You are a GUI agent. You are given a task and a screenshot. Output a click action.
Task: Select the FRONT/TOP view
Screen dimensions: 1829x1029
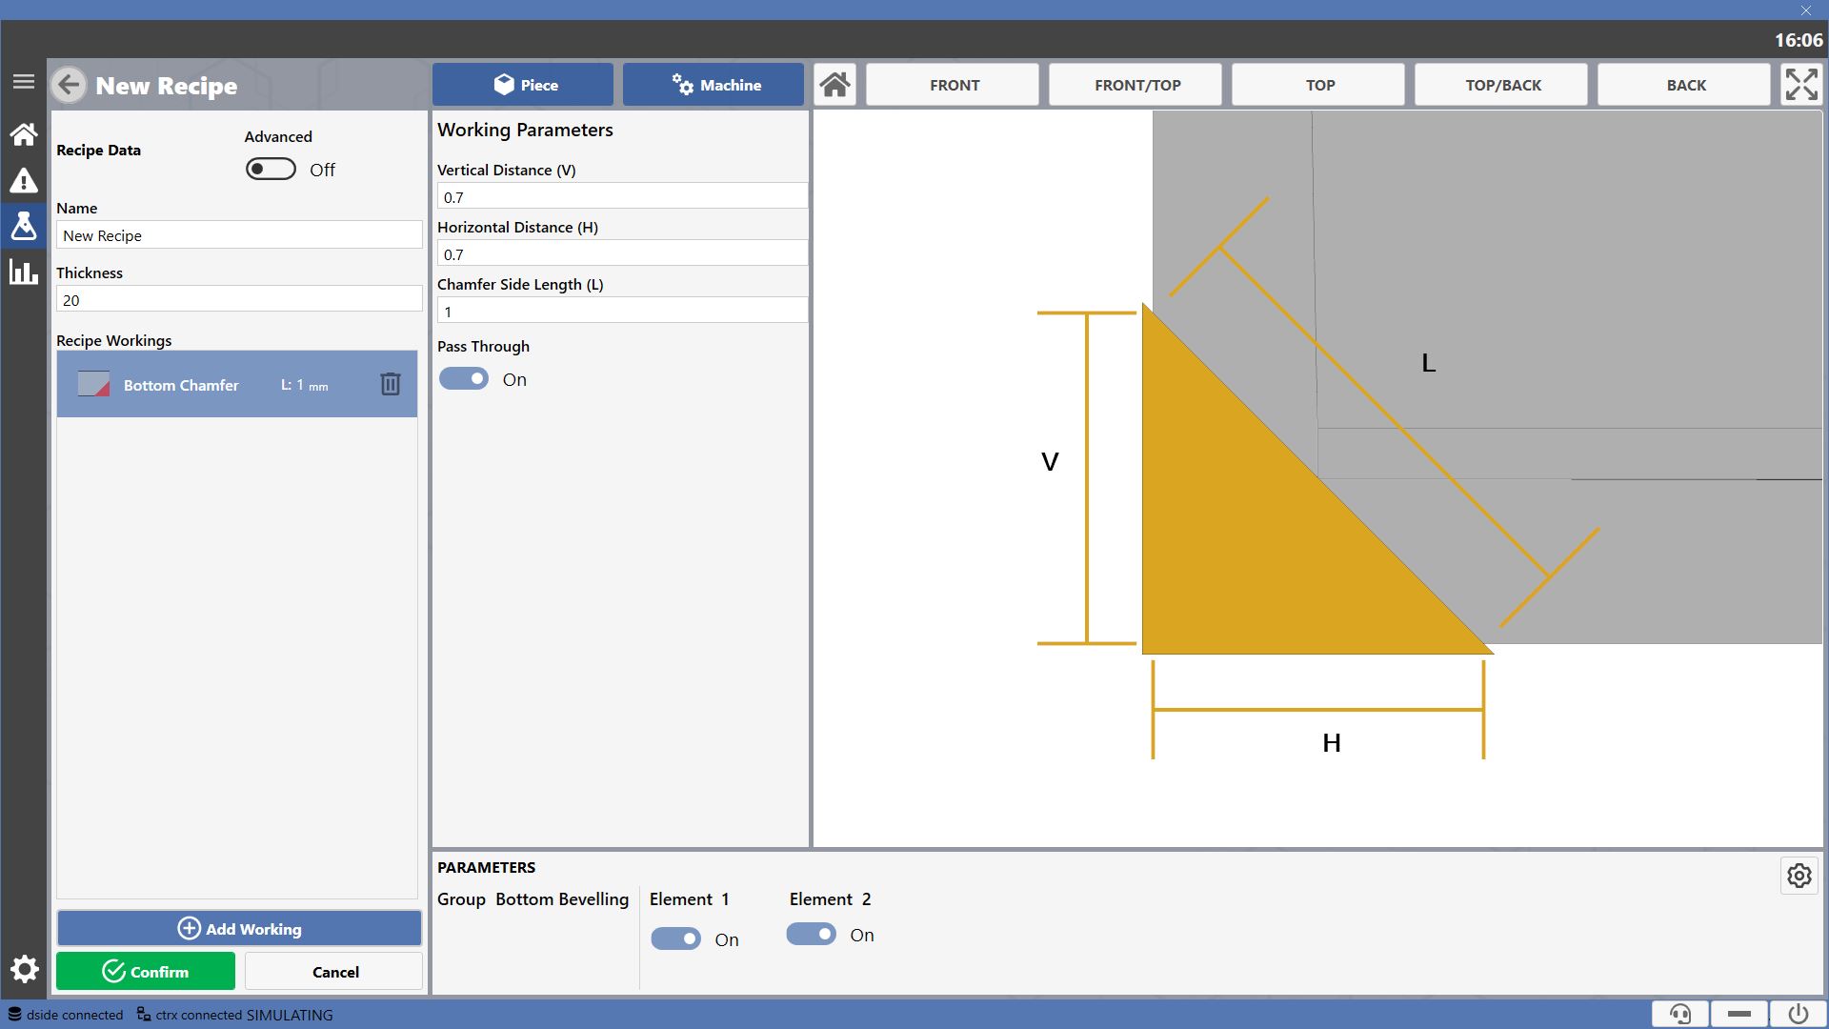coord(1136,85)
